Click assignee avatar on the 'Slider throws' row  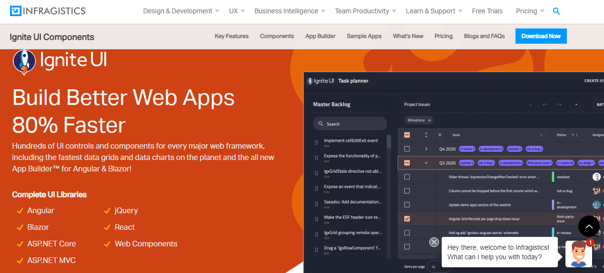(596, 177)
